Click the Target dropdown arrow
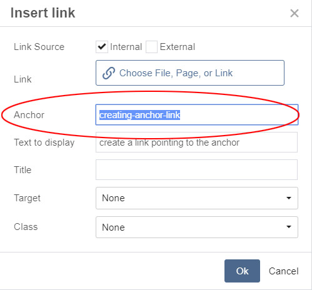Image resolution: width=312 pixels, height=290 pixels. 289,198
